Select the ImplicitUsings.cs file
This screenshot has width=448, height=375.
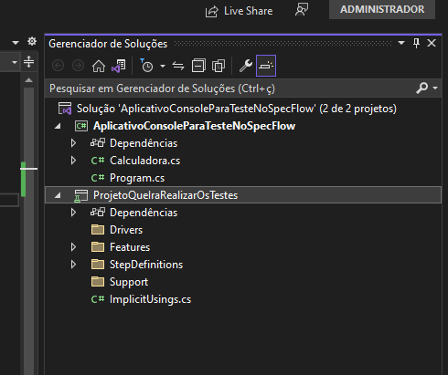tap(150, 299)
